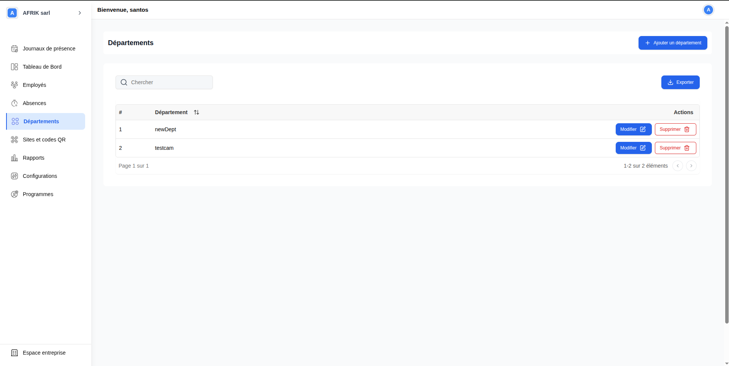729x366 pixels.
Task: Click the Employés people icon
Action: click(14, 85)
